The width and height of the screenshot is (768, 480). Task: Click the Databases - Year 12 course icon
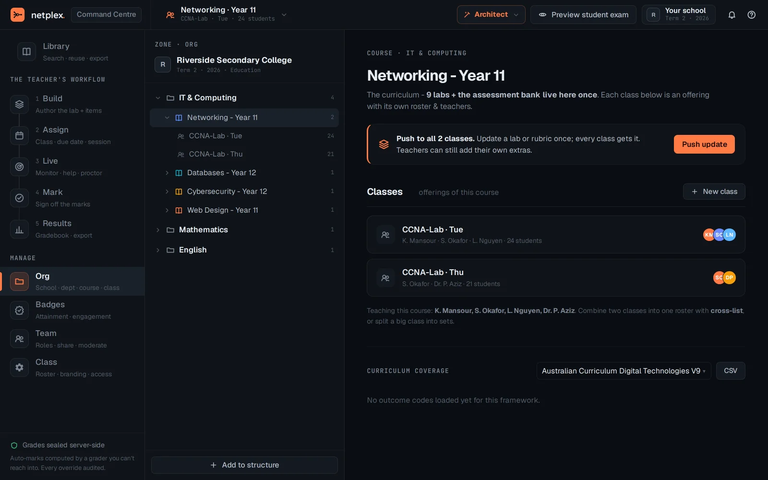tap(179, 173)
